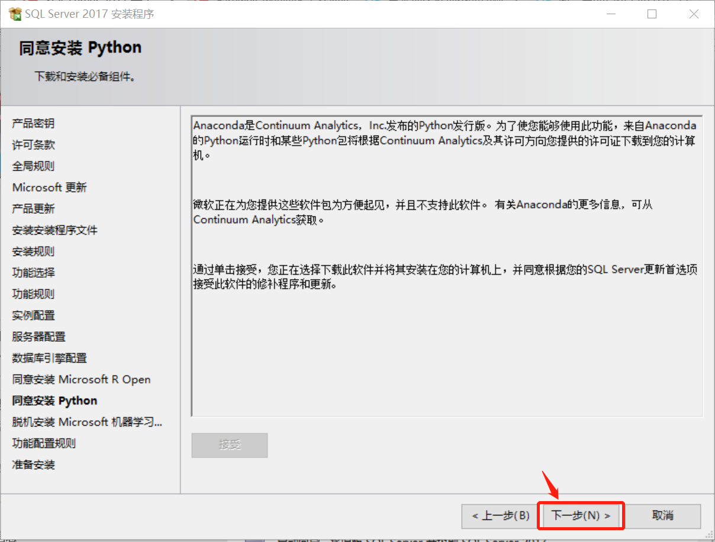Close the SQL Server setup window

click(x=694, y=14)
